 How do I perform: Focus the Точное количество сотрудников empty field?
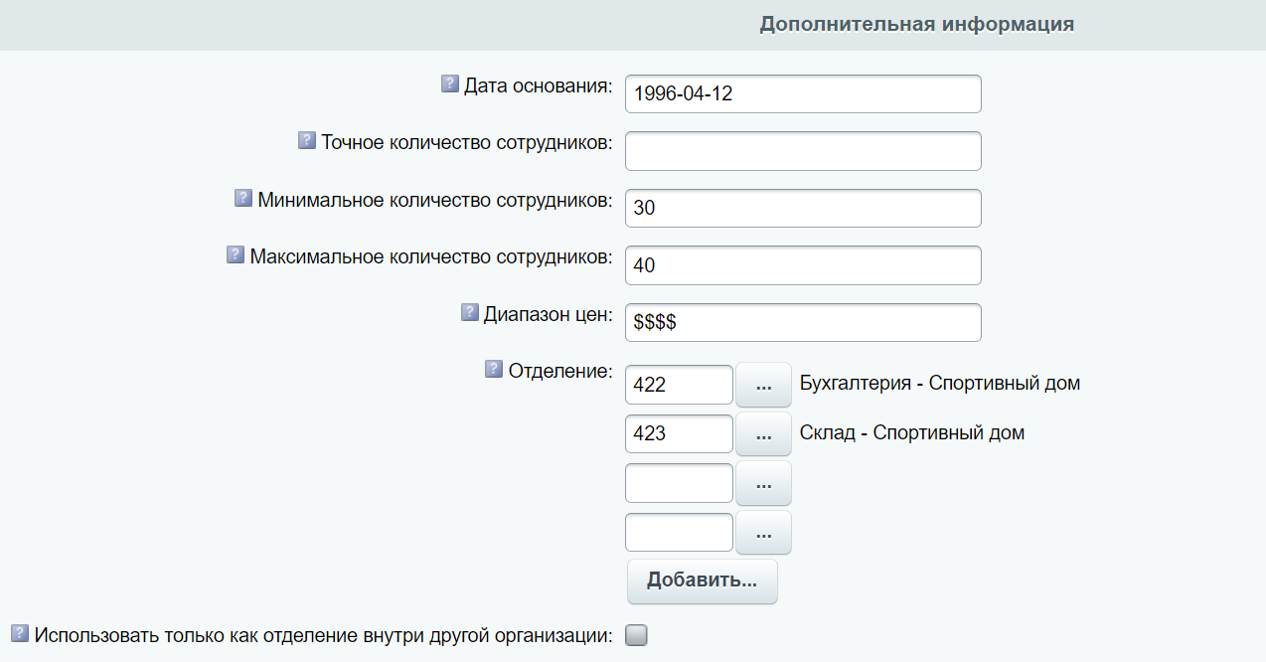(x=803, y=151)
